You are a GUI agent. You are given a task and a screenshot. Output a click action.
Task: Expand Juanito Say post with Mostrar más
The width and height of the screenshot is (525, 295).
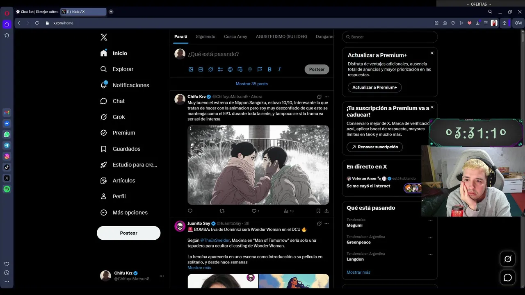(199, 268)
